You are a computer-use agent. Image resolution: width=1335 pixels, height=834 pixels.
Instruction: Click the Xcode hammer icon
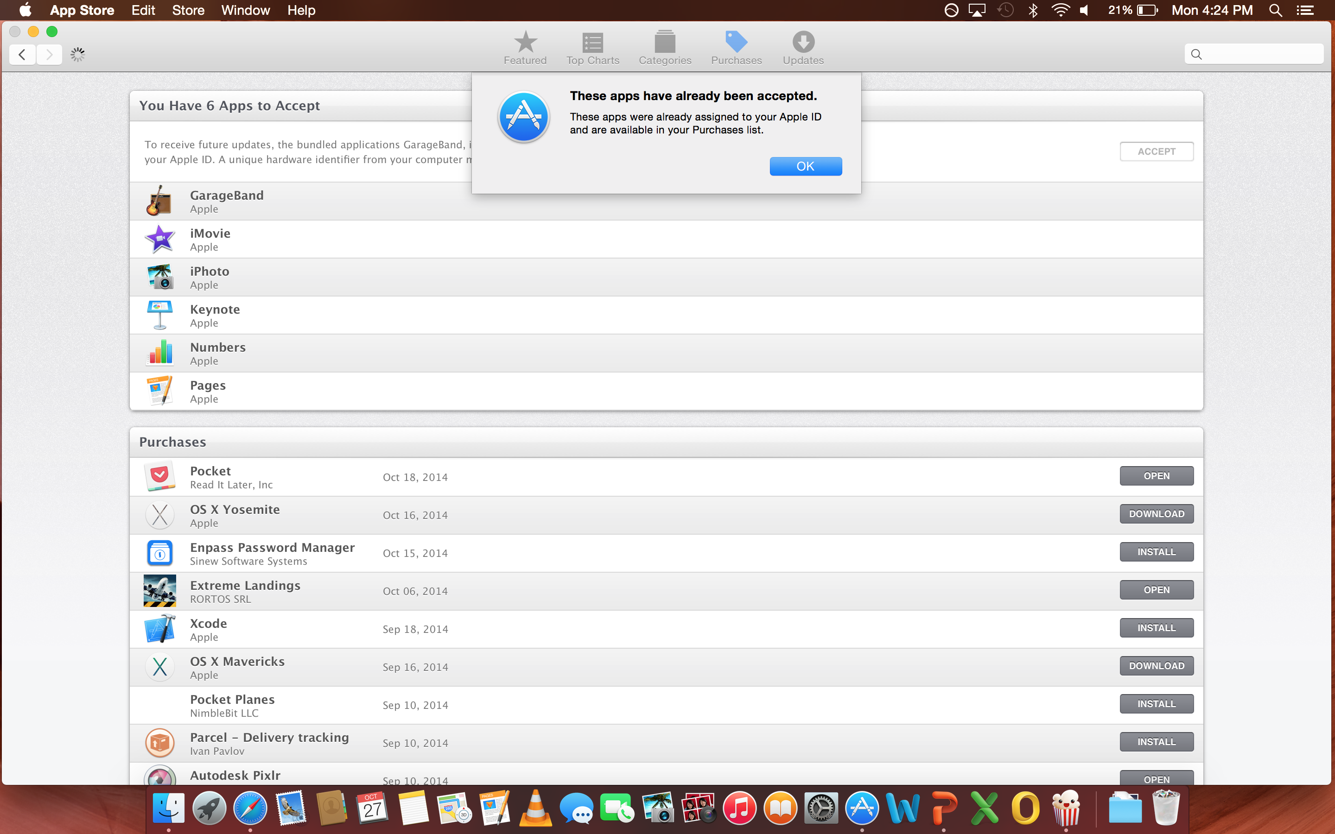coord(159,629)
